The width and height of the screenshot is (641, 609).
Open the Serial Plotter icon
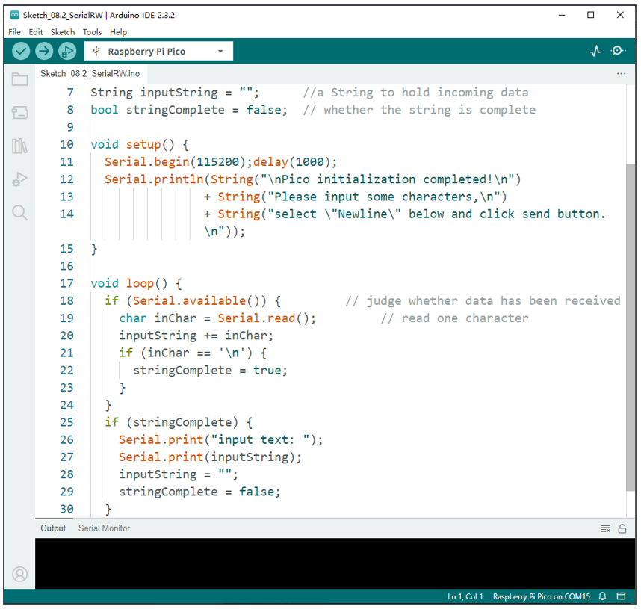(x=595, y=51)
